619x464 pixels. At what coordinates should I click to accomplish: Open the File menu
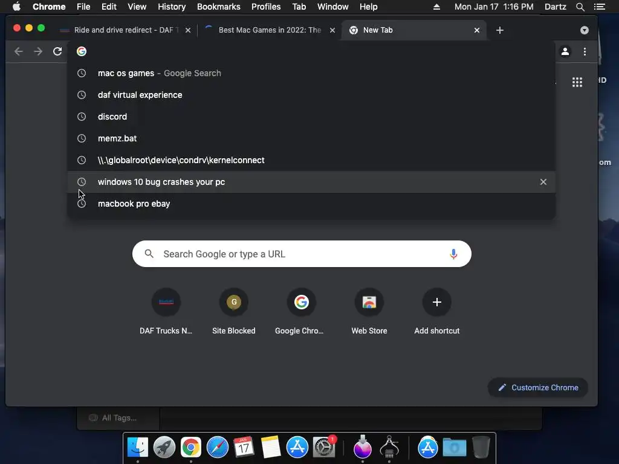pos(83,7)
